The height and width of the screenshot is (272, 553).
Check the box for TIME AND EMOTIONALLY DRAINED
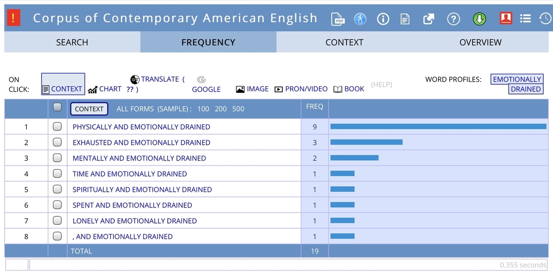click(x=57, y=173)
